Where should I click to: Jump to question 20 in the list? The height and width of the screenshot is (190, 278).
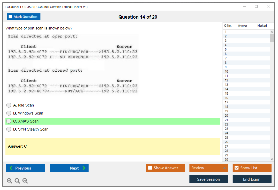[x=227, y=116]
